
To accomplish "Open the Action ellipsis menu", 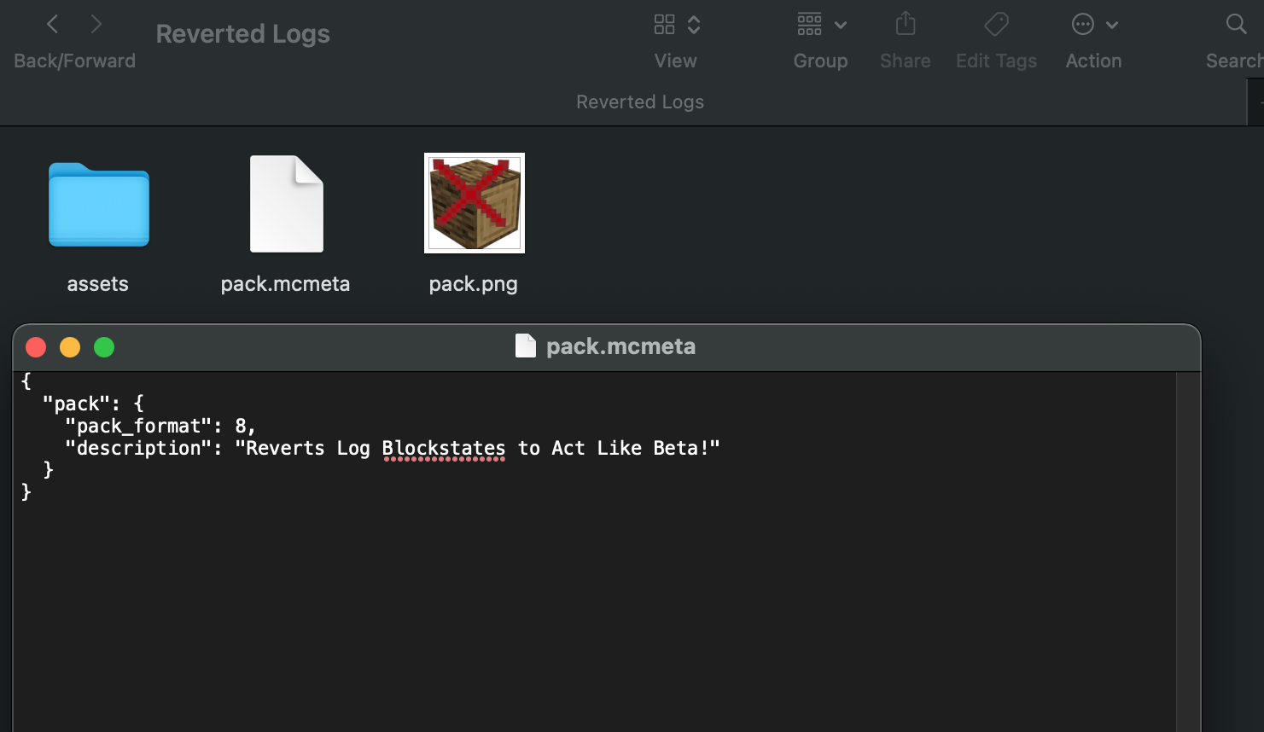I will coord(1083,25).
